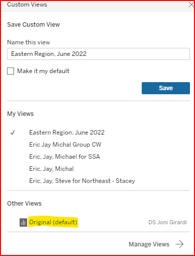The height and width of the screenshot is (256, 195).
Task: Click the Other Views section heading
Action: click(x=24, y=204)
